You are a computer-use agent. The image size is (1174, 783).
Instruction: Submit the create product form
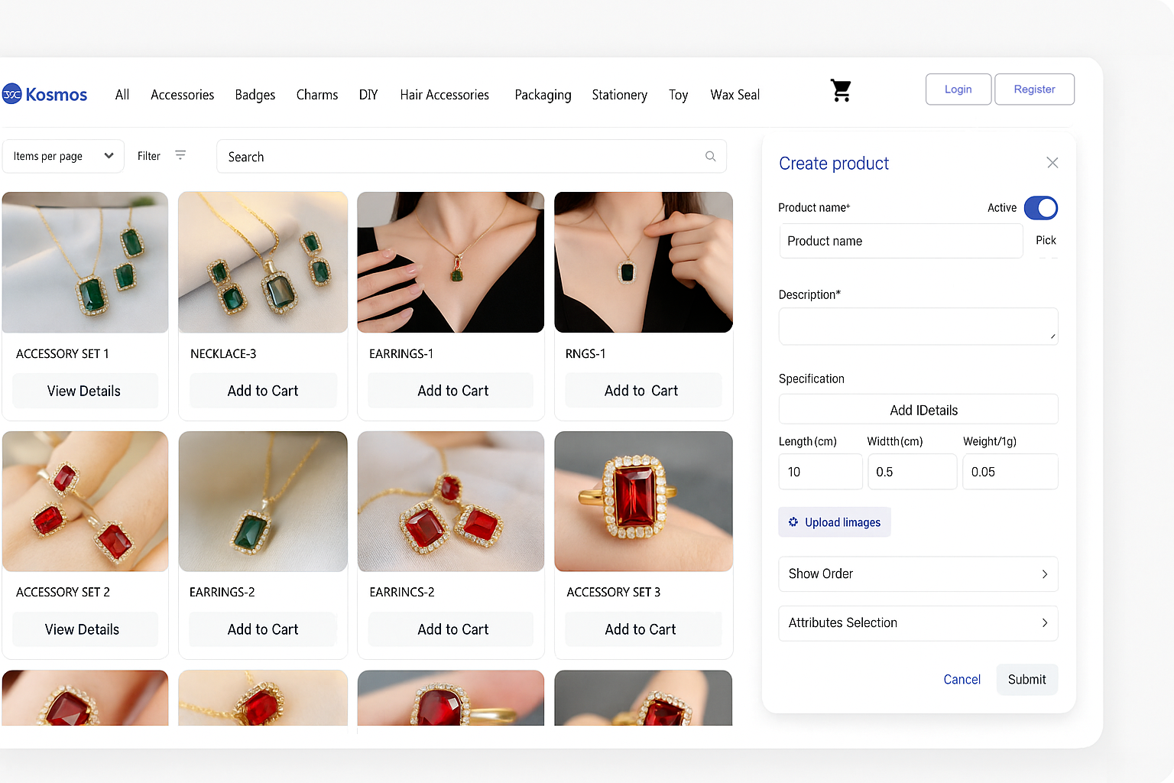(1026, 680)
